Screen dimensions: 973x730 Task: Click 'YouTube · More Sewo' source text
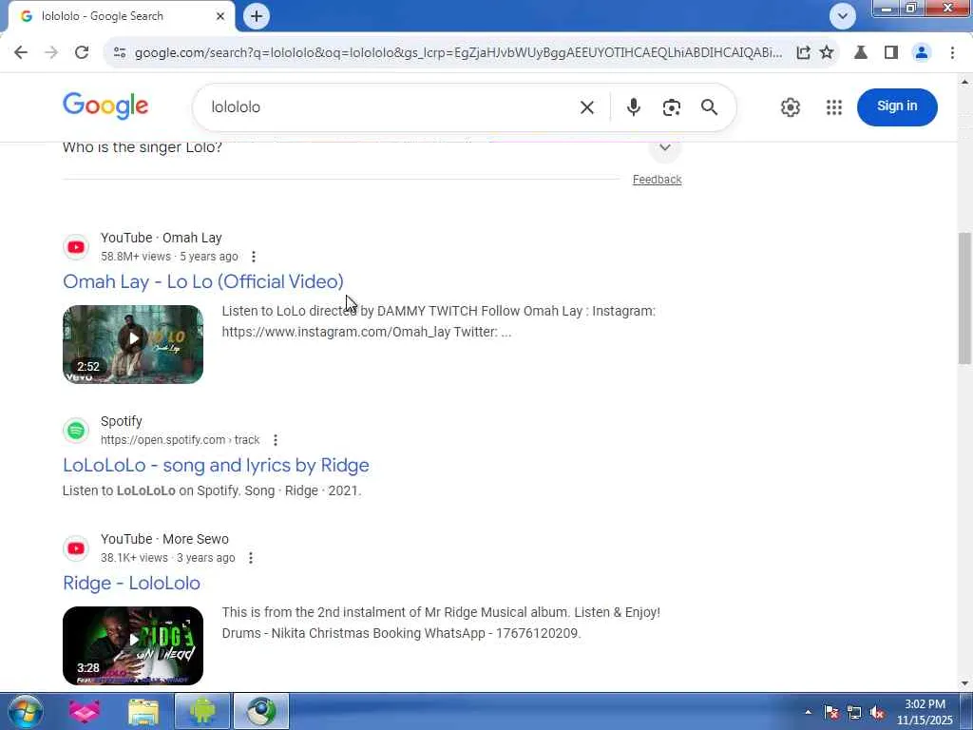point(164,539)
